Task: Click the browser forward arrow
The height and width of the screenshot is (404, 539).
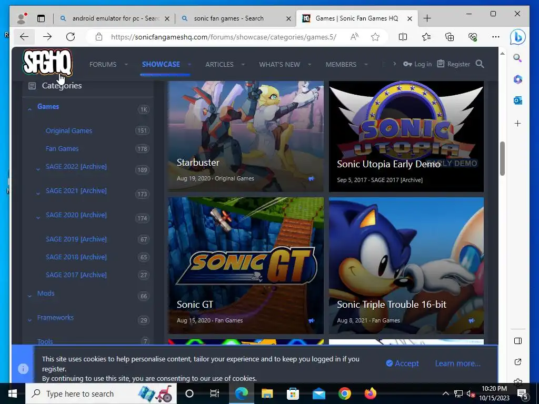Action: tap(47, 37)
